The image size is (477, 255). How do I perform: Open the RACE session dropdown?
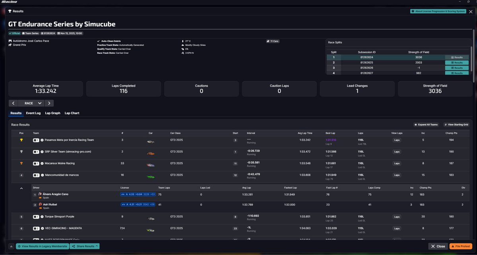pos(32,103)
